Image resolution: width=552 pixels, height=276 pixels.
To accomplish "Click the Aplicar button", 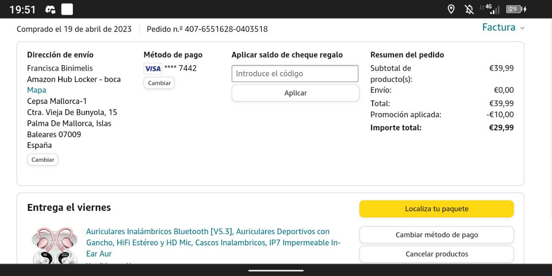I will pos(295,93).
